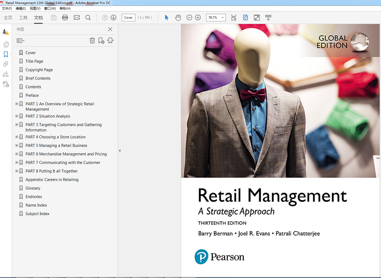This screenshot has height=278, width=381.
Task: Open bookmark options dropdown menu
Action: [21, 41]
